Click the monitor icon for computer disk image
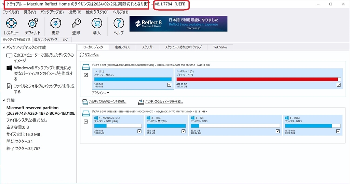 tap(9, 56)
